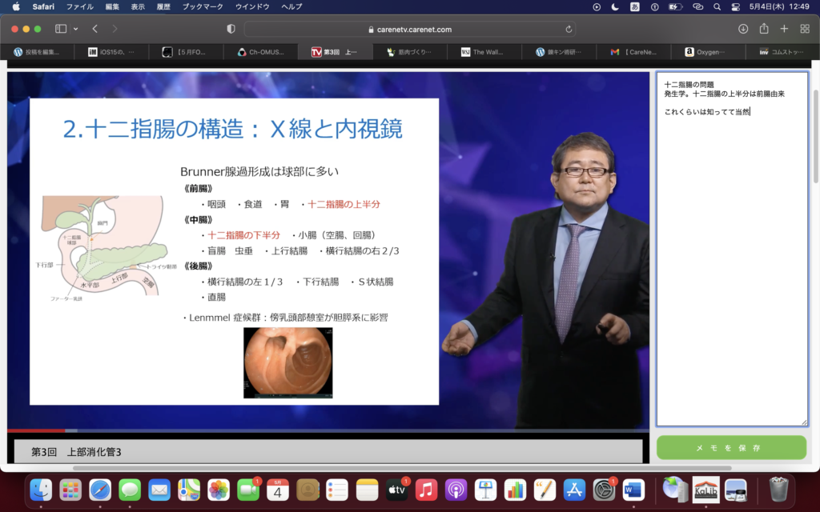Reload the carenetv page
Screen dimensions: 820x512
pos(569,29)
